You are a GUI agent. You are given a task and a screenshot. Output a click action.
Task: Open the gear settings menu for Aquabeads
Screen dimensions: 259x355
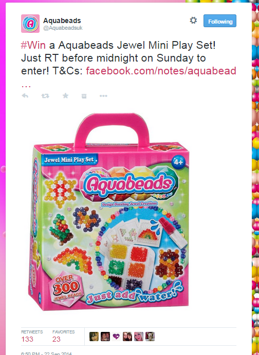[x=193, y=21]
